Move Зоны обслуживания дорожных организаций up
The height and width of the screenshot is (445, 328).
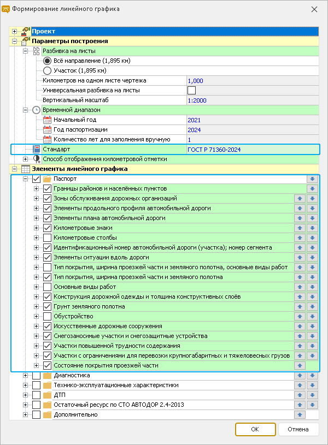point(300,198)
